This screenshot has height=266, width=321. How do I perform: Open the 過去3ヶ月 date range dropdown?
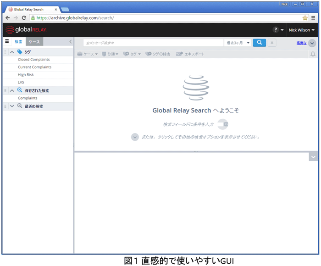tap(238, 43)
